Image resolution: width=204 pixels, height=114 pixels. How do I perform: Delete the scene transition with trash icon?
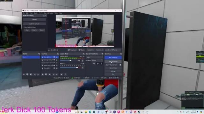[98, 63]
